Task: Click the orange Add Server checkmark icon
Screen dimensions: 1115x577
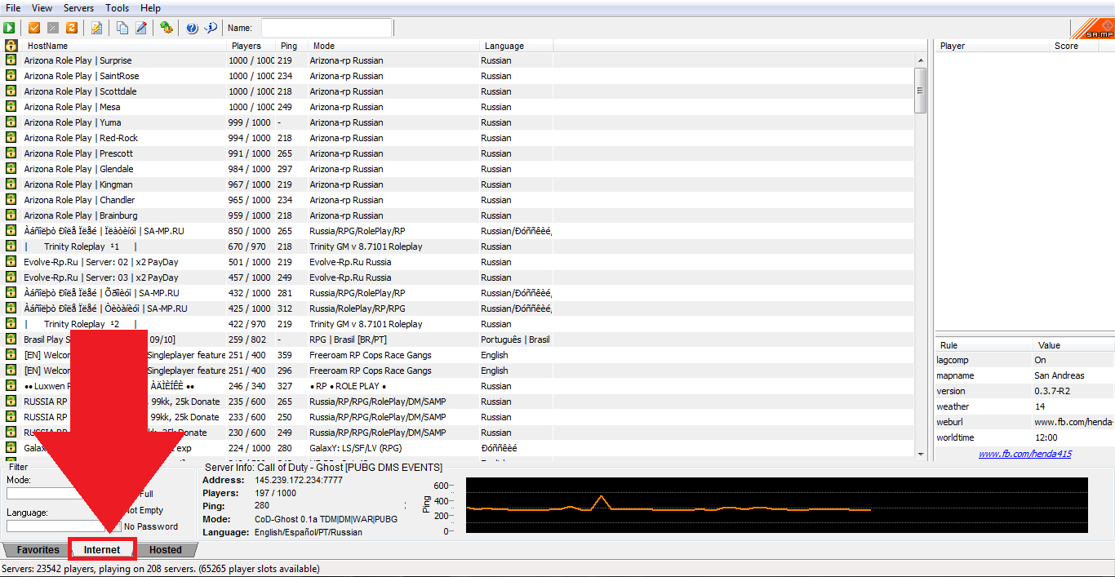Action: coord(34,28)
